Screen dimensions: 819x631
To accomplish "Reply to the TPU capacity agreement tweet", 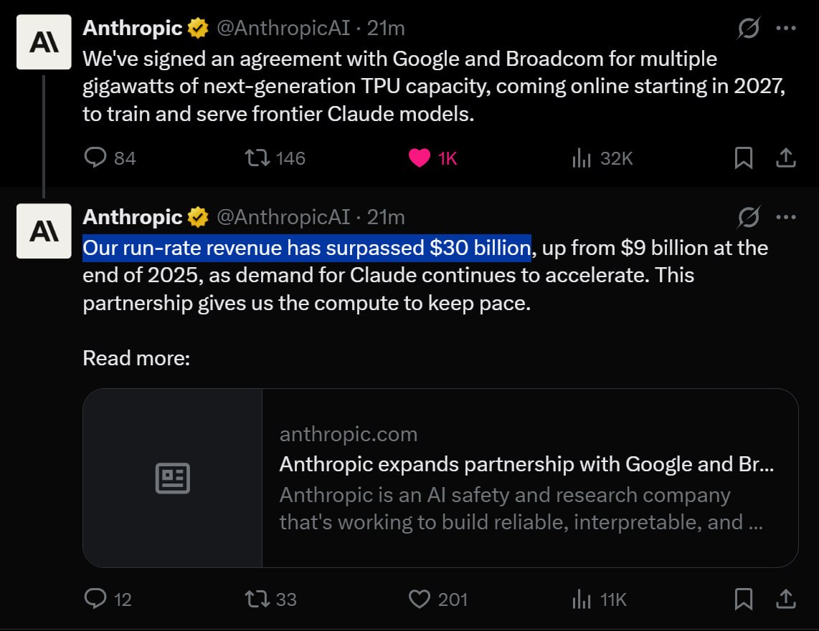I will pos(95,158).
